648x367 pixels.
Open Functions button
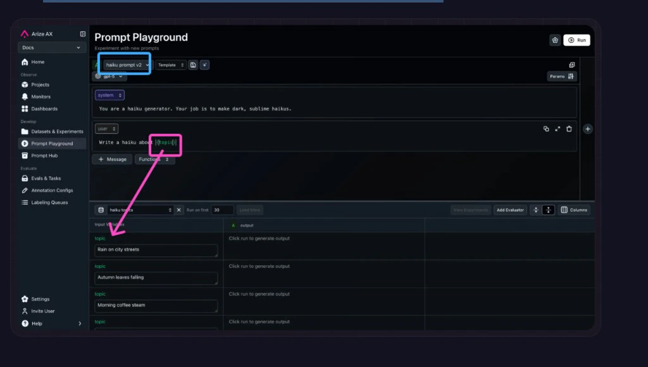154,159
